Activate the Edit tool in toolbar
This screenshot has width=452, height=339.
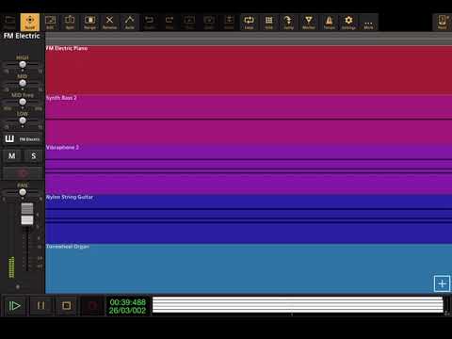[50, 22]
